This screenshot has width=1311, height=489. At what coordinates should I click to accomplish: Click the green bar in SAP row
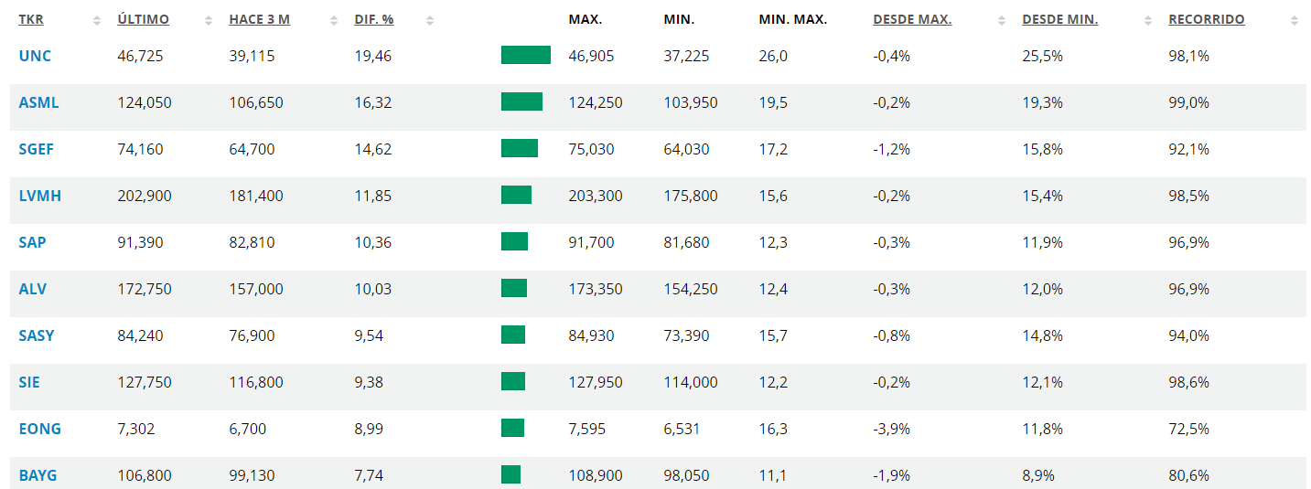[514, 242]
